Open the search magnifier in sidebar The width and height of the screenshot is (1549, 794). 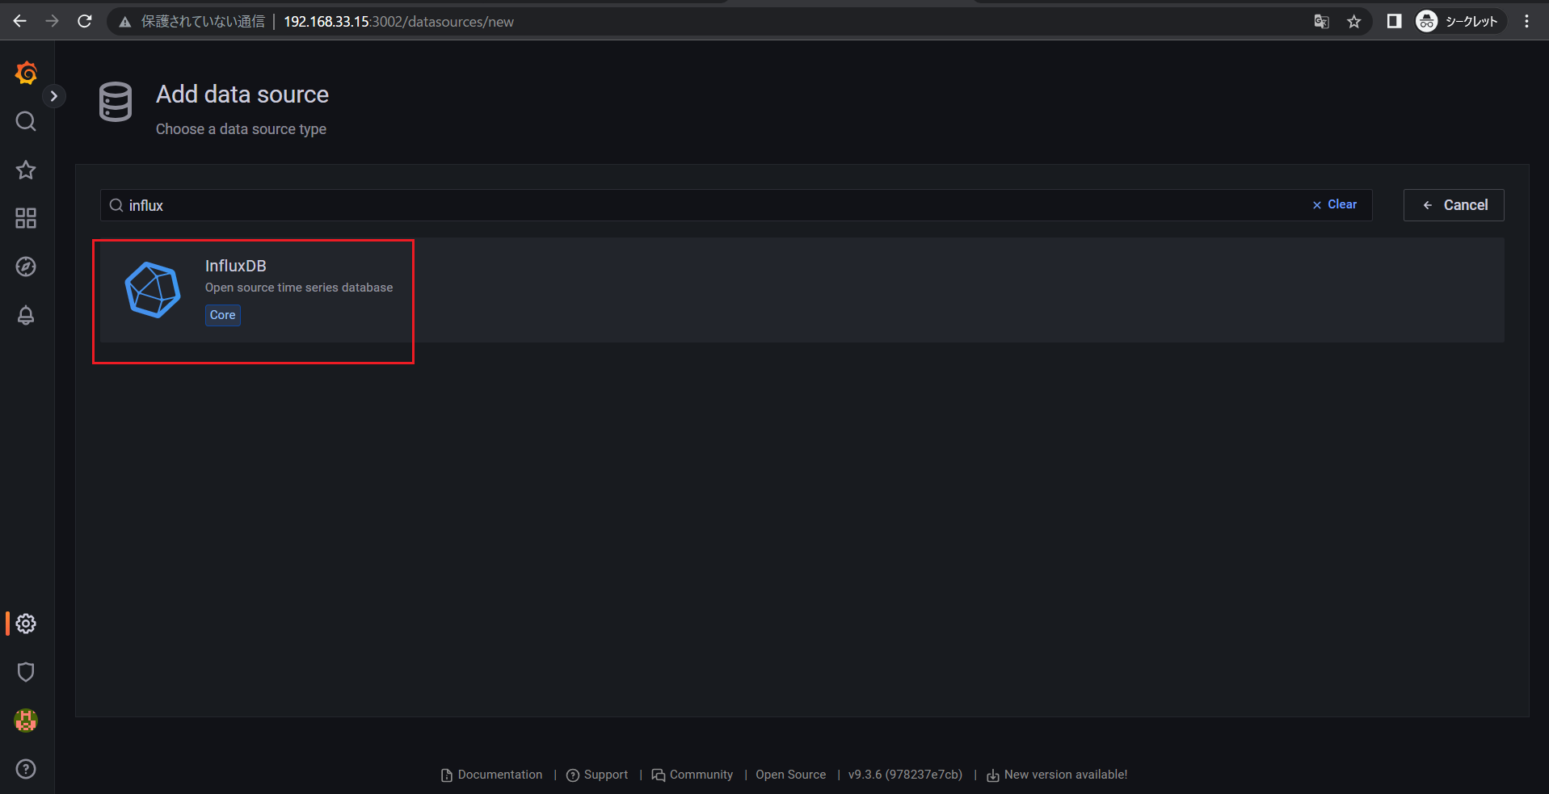pos(26,122)
